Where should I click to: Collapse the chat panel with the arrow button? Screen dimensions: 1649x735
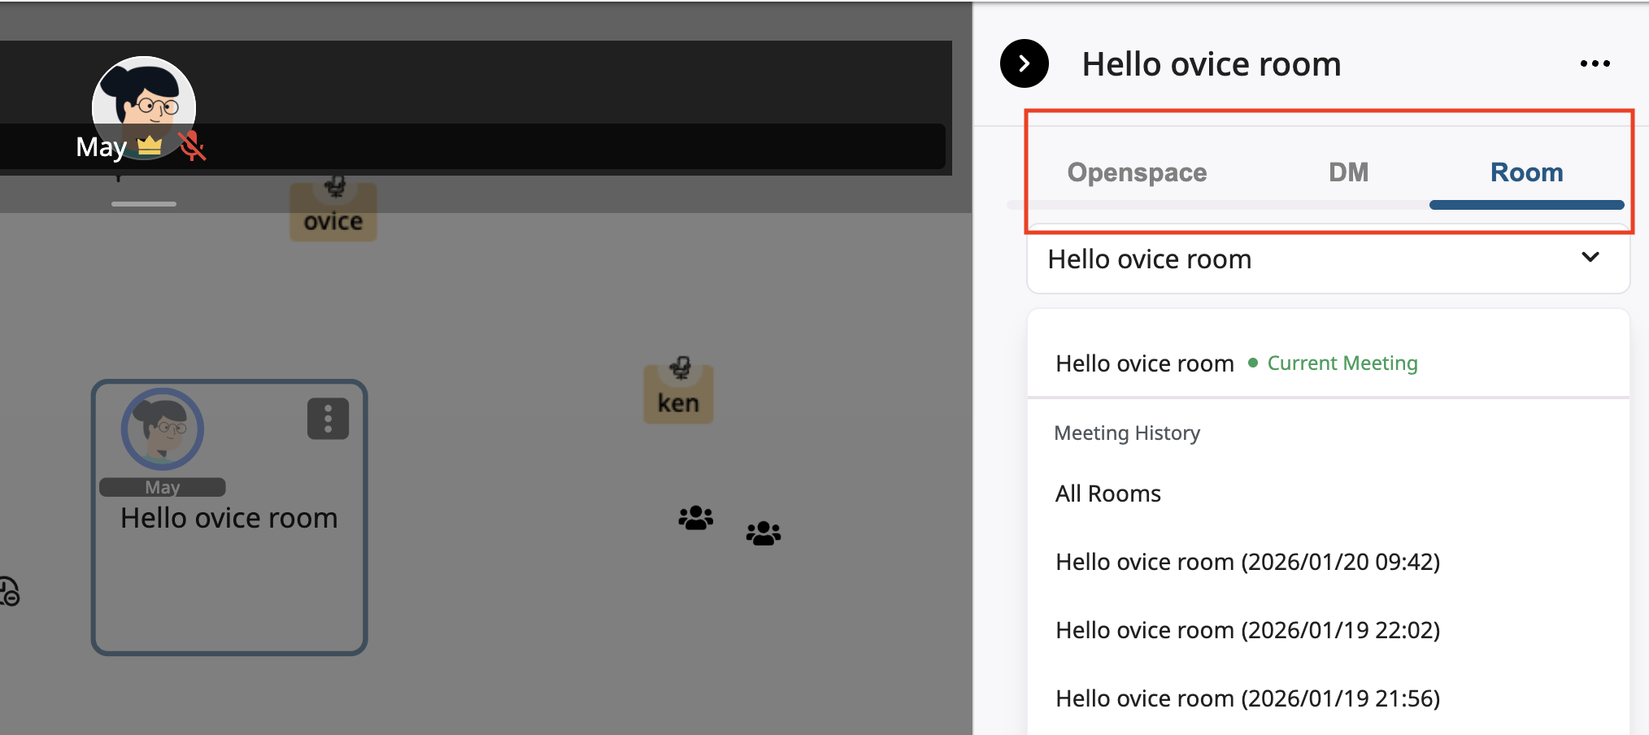pyautogui.click(x=1024, y=63)
